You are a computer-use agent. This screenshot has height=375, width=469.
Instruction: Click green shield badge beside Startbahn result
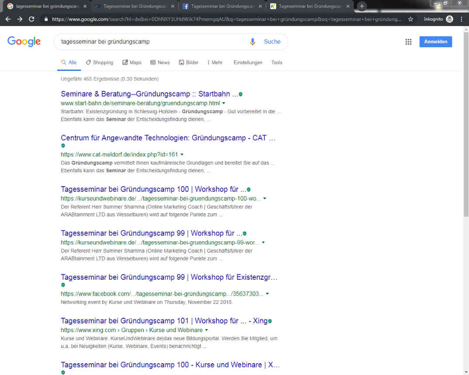click(240, 94)
